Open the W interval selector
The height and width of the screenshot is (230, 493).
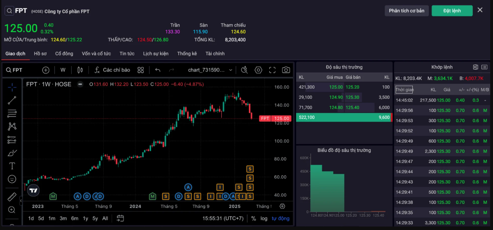coord(63,70)
